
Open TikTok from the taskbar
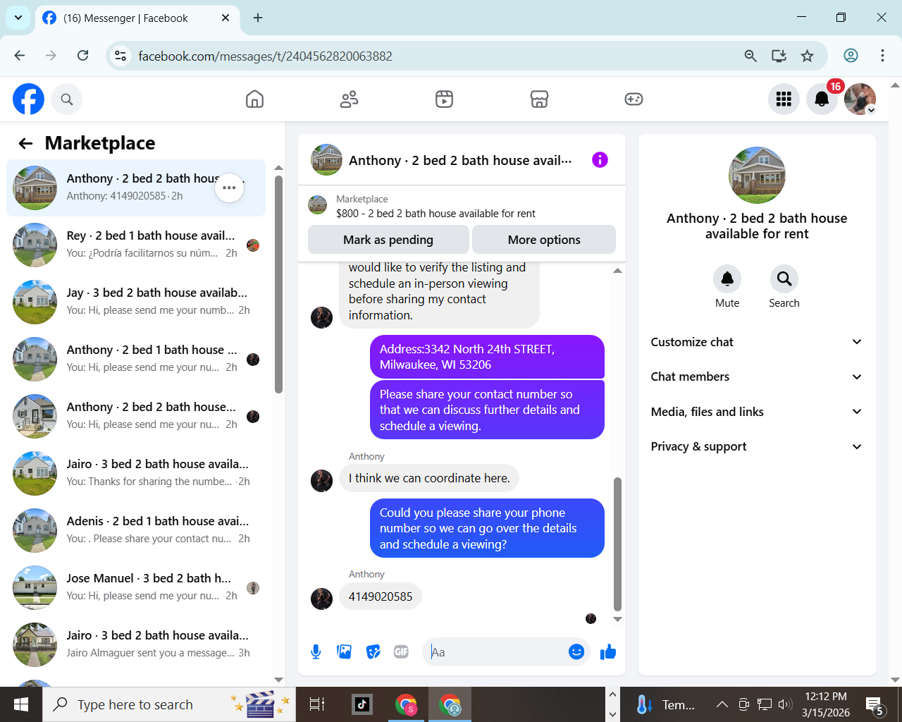(x=362, y=704)
